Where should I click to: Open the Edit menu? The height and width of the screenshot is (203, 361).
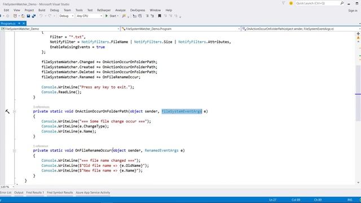(x=6, y=10)
